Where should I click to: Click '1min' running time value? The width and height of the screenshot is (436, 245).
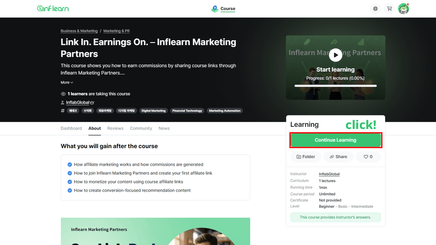[x=323, y=187]
